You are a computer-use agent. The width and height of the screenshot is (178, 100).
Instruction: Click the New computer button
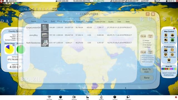tap(147, 78)
